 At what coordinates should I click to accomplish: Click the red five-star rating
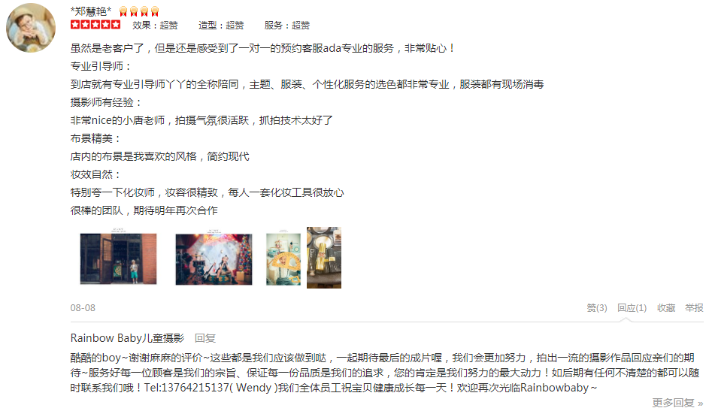(95, 24)
